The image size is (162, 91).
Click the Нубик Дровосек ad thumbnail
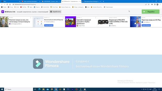[x=71, y=22]
